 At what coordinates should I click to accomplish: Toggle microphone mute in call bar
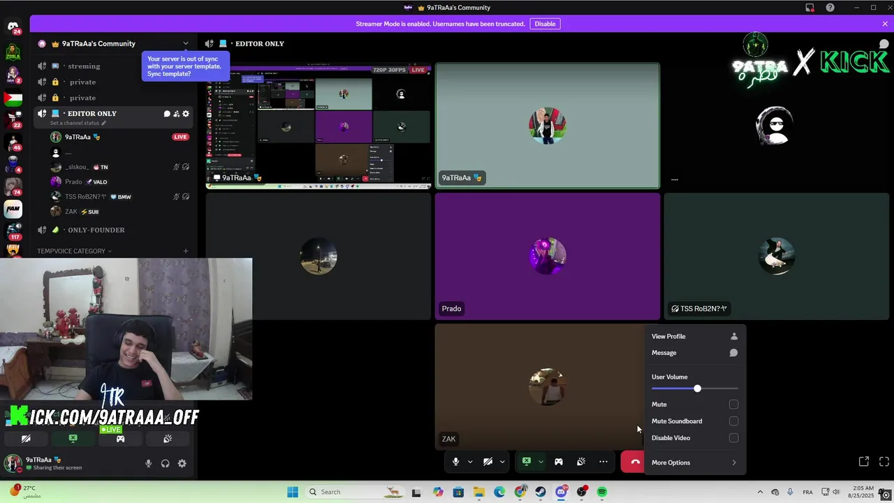[x=455, y=462]
